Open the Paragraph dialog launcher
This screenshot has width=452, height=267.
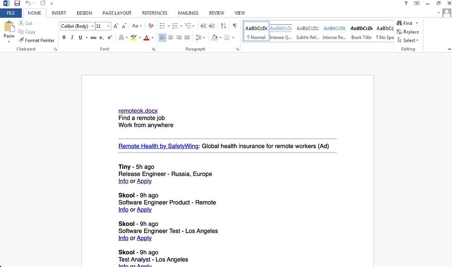pyautogui.click(x=238, y=49)
